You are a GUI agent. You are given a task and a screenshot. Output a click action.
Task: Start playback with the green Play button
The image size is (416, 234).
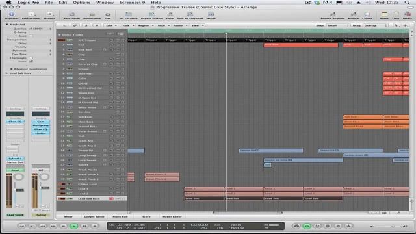point(73,226)
